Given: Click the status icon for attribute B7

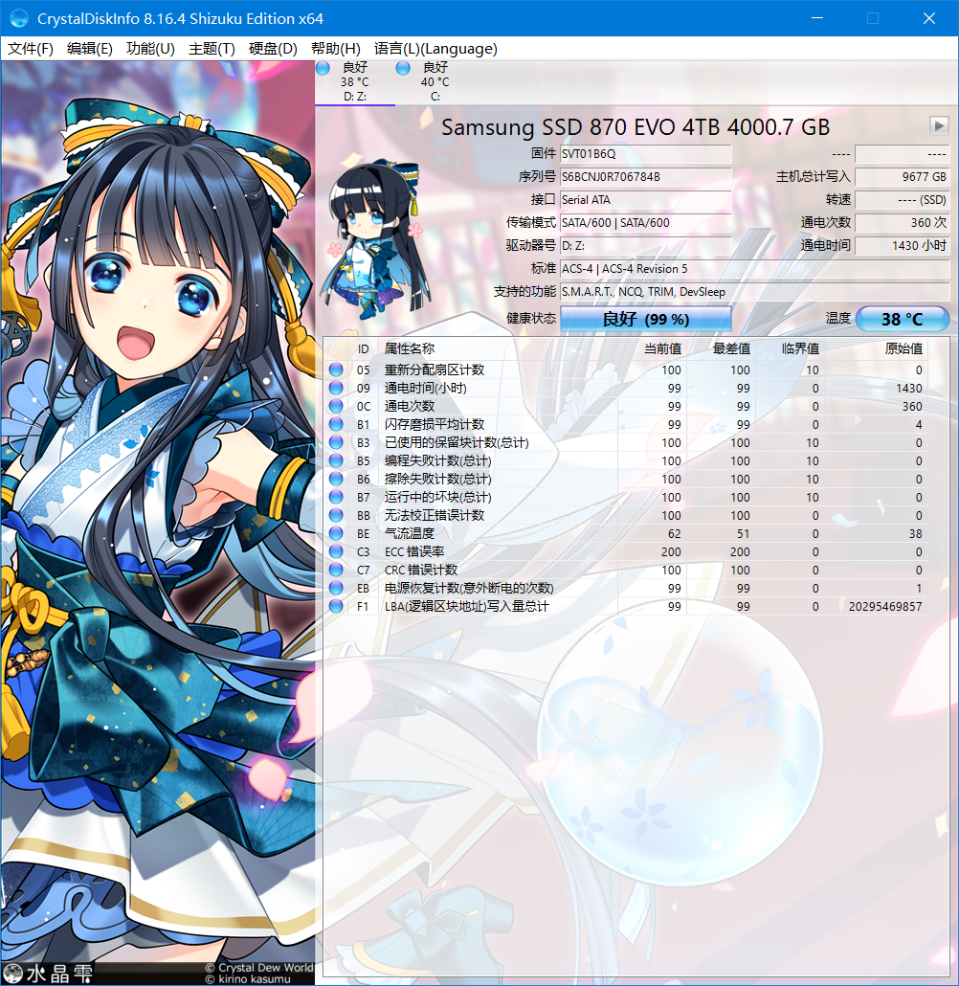Looking at the screenshot, I should pyautogui.click(x=336, y=498).
